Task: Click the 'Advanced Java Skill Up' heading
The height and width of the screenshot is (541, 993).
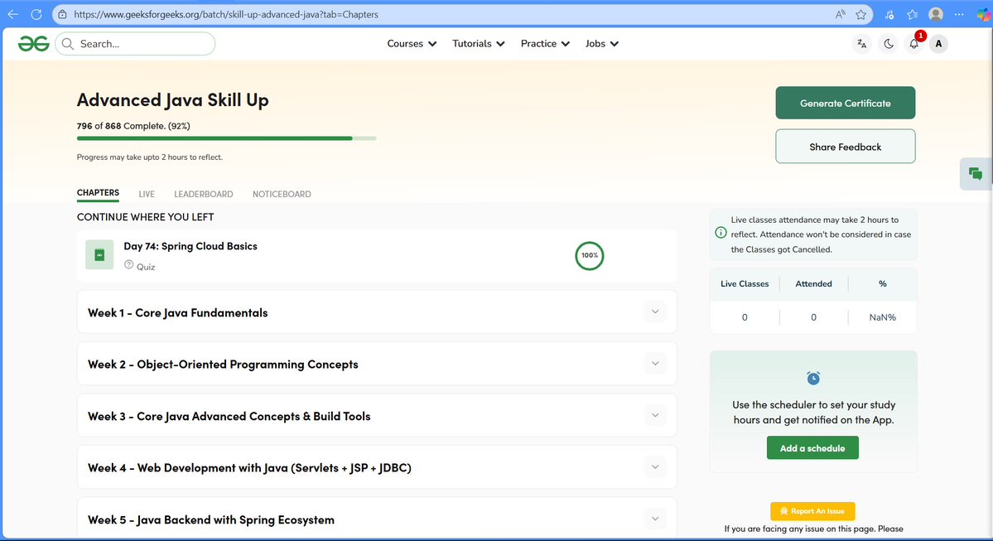Action: click(x=173, y=100)
